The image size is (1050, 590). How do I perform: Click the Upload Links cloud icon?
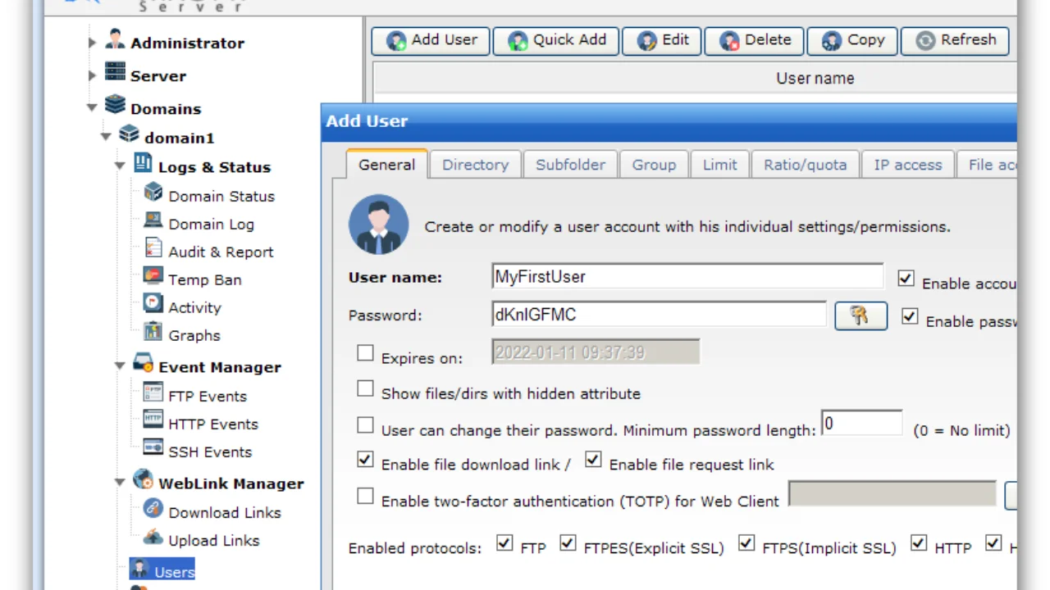pyautogui.click(x=153, y=537)
